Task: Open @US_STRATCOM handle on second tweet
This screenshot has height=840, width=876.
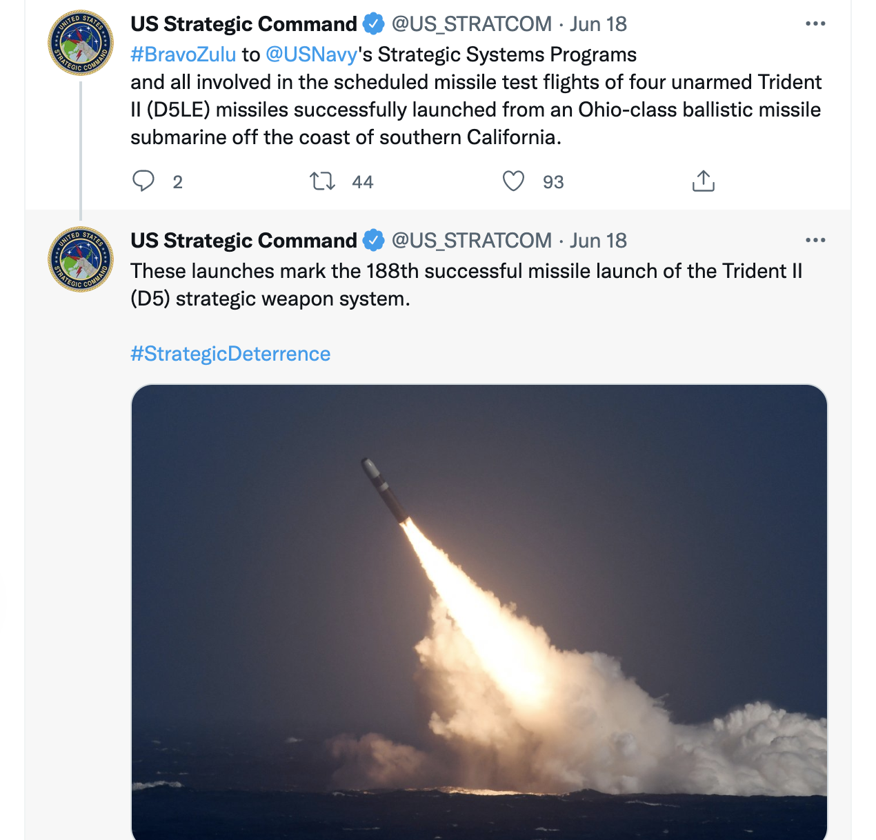Action: tap(472, 241)
